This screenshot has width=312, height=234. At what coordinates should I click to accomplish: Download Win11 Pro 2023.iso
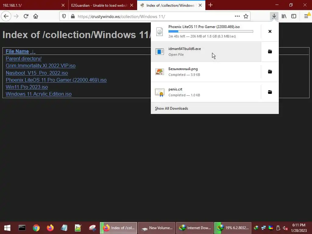[x=27, y=87]
